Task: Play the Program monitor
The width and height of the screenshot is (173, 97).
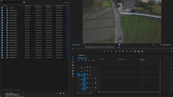Action: (x=123, y=51)
